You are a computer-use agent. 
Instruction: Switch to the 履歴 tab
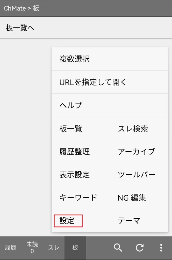[x=11, y=248]
